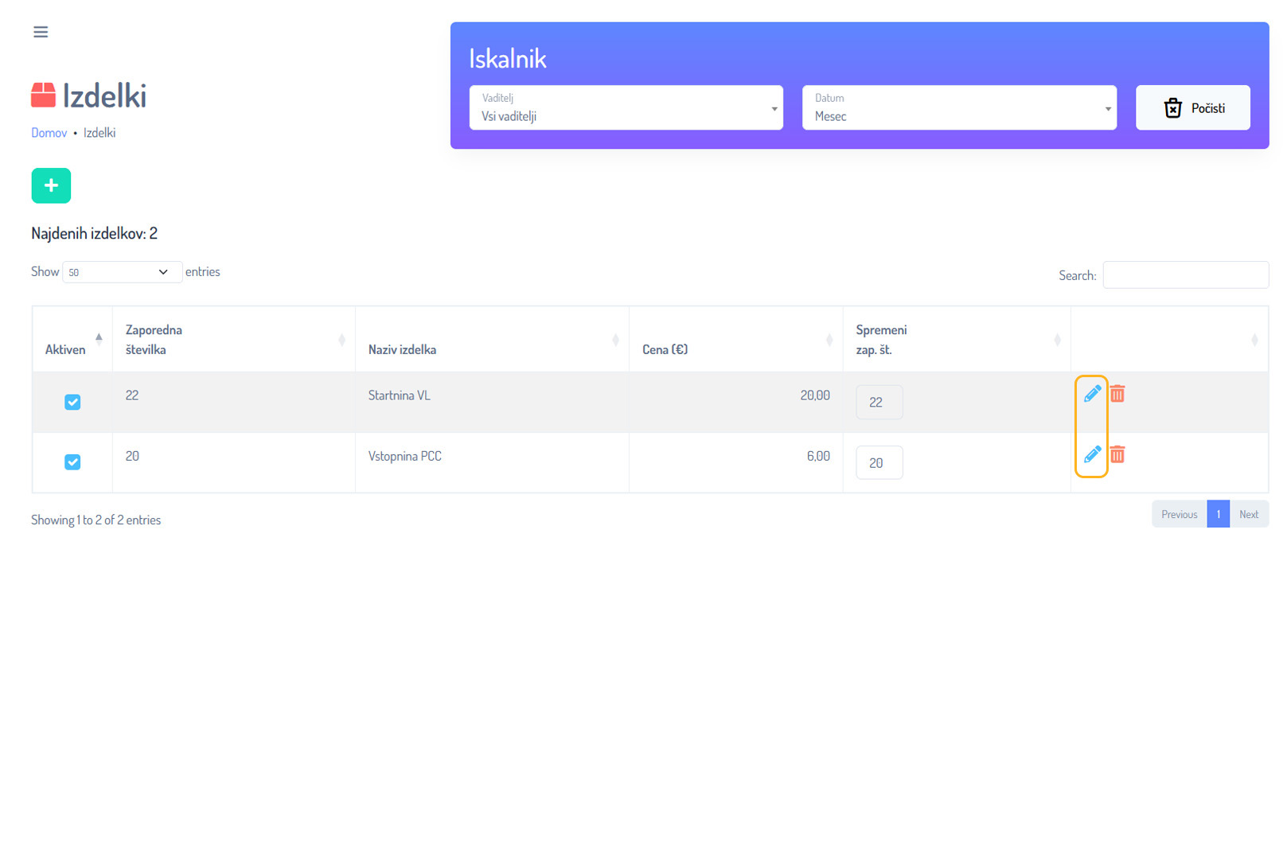Screen dimensions: 1283x845
Task: Go to the Next page
Action: tap(1248, 514)
